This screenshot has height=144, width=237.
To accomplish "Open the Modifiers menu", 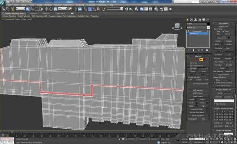I will 48,5.
